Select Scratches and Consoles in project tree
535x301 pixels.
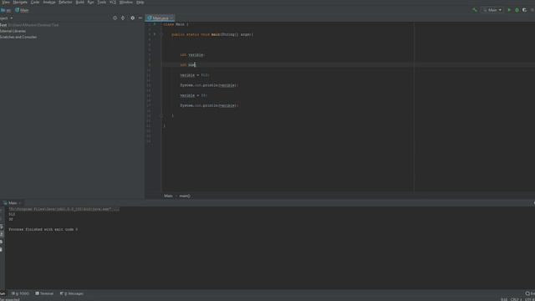(x=18, y=37)
